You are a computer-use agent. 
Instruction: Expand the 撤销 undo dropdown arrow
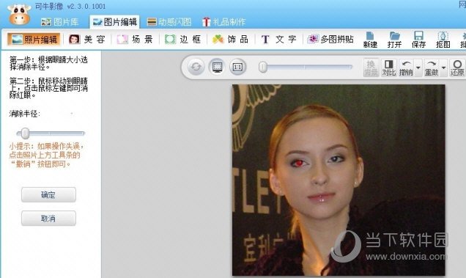coord(418,67)
